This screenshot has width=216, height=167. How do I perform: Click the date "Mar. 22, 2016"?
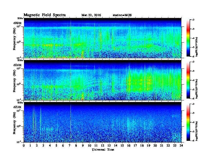(91, 15)
